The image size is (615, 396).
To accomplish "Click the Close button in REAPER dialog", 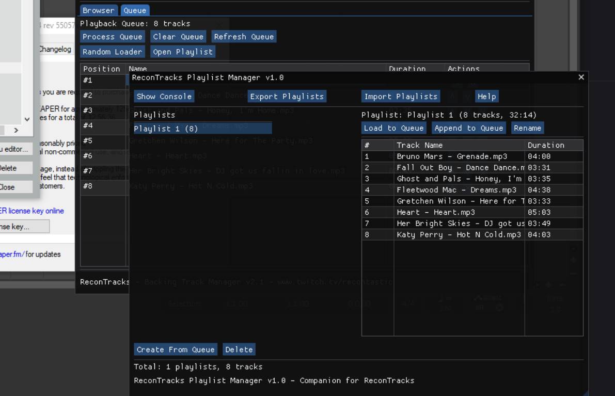I will [15, 187].
